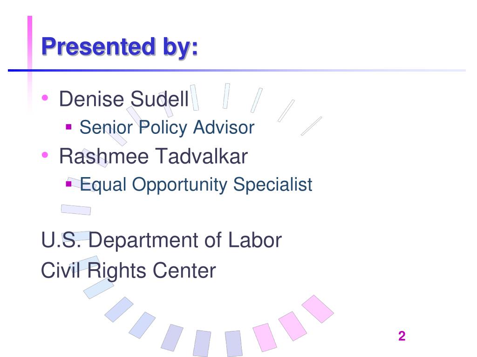Image resolution: width=477 pixels, height=357 pixels.
Task: Click square bullet before Equal Opportunity Specialist
Action: pyautogui.click(x=69, y=184)
